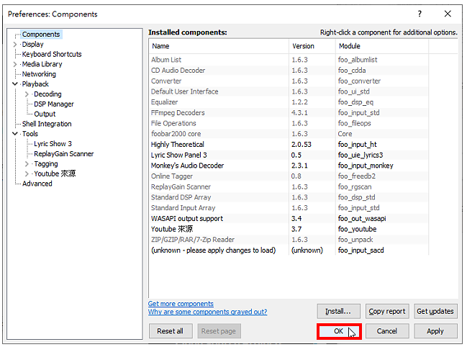Select the File Operations row

[289, 123]
